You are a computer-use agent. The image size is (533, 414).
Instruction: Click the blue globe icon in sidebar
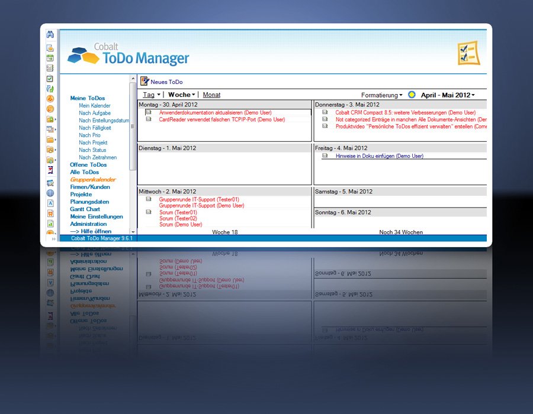(x=50, y=193)
